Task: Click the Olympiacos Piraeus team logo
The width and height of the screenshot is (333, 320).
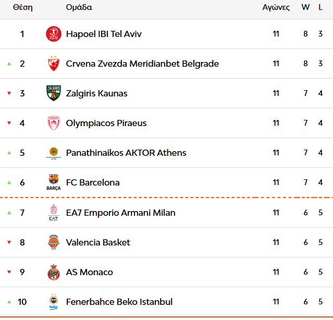Action: [x=53, y=124]
